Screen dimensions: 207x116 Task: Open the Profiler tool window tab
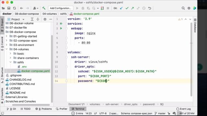click(x=61, y=109)
